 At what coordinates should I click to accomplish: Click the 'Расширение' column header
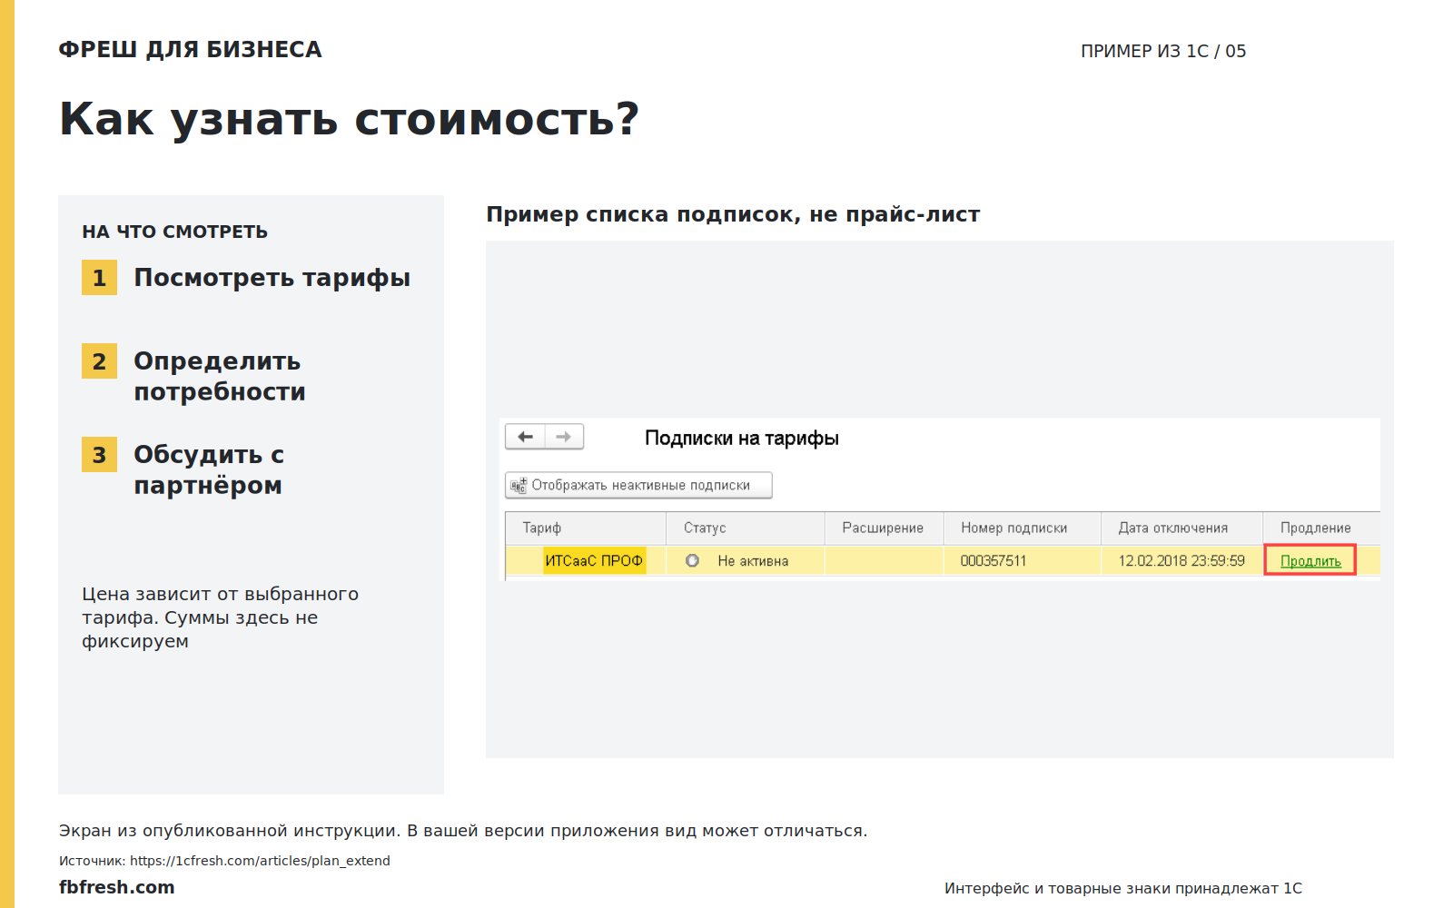click(884, 528)
